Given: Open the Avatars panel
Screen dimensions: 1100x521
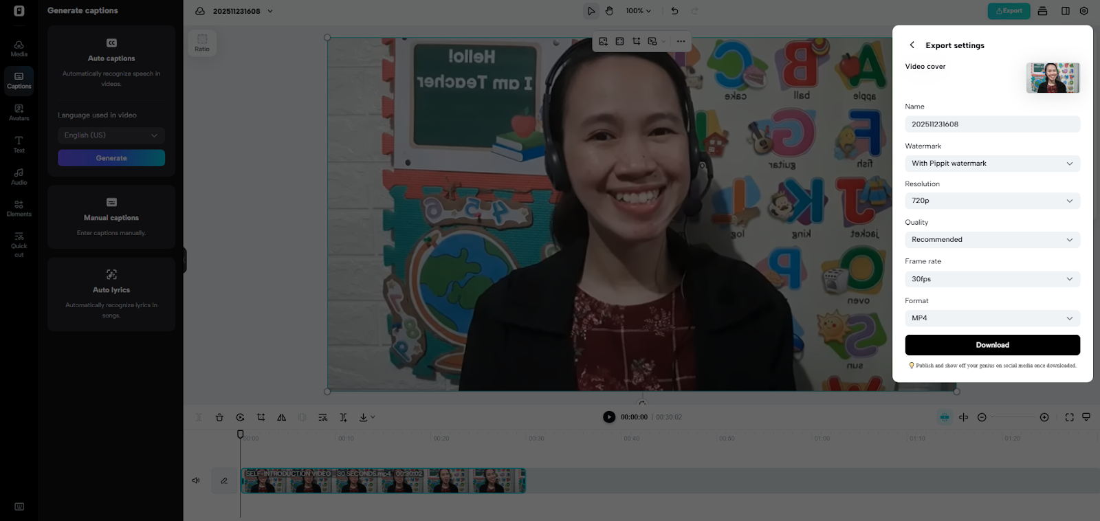Looking at the screenshot, I should click(19, 113).
